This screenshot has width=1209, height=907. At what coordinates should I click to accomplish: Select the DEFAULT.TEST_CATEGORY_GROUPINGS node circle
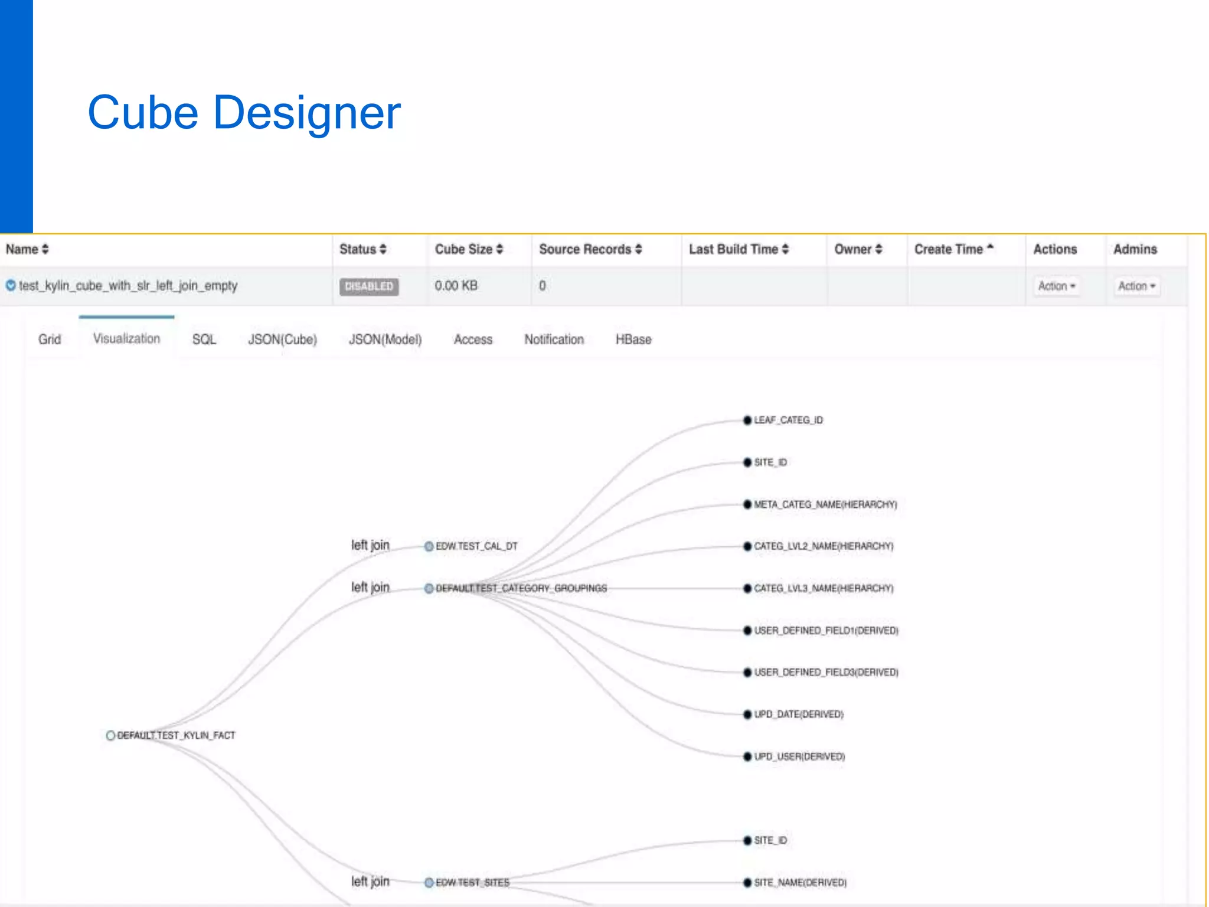(429, 588)
